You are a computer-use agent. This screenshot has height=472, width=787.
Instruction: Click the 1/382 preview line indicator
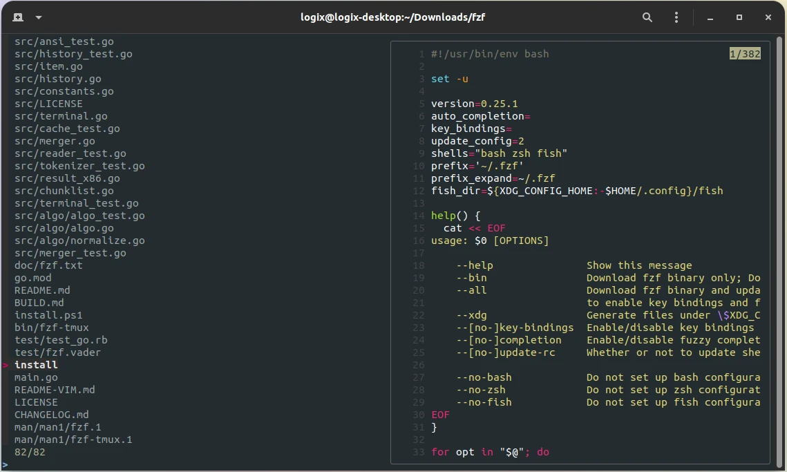(x=744, y=54)
